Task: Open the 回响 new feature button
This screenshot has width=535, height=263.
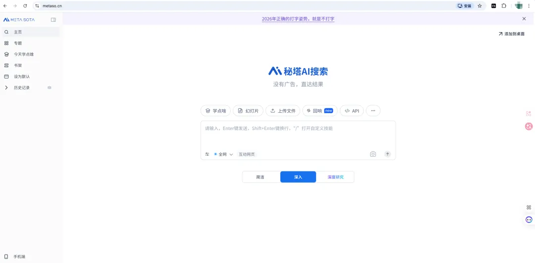Action: click(x=320, y=111)
